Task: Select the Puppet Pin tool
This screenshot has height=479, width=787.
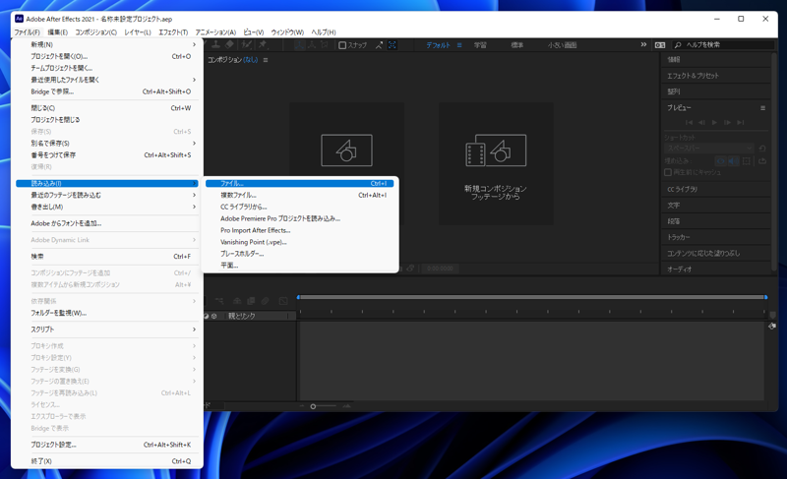Action: pos(263,44)
